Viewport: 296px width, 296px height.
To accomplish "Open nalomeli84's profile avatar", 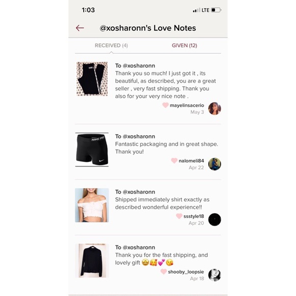I will click(x=214, y=164).
